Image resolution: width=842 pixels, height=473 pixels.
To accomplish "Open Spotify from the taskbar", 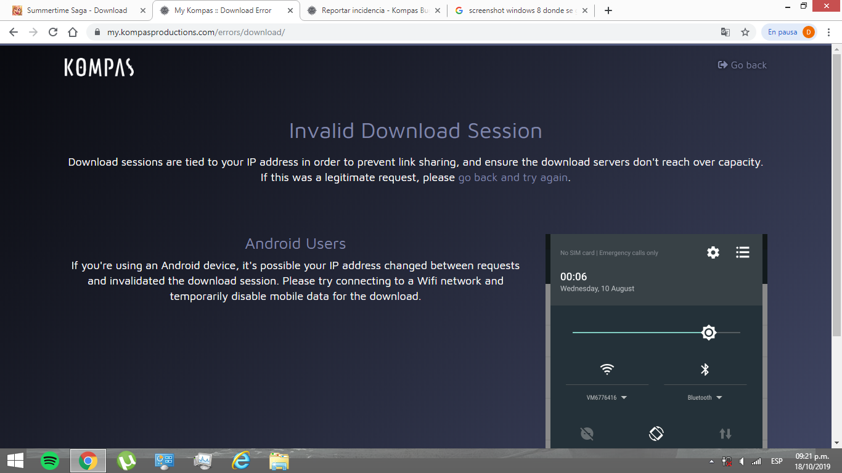I will coord(50,461).
